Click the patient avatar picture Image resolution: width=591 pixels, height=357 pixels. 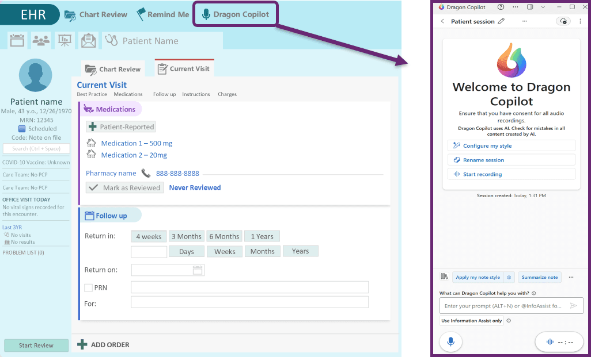[x=36, y=75]
